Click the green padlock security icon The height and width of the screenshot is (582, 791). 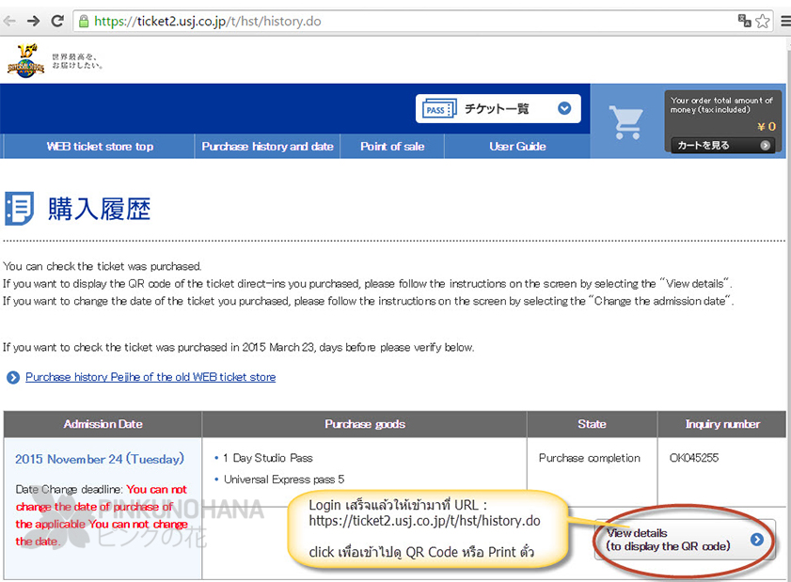click(84, 22)
